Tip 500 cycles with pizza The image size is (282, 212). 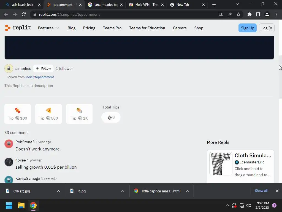48,114
